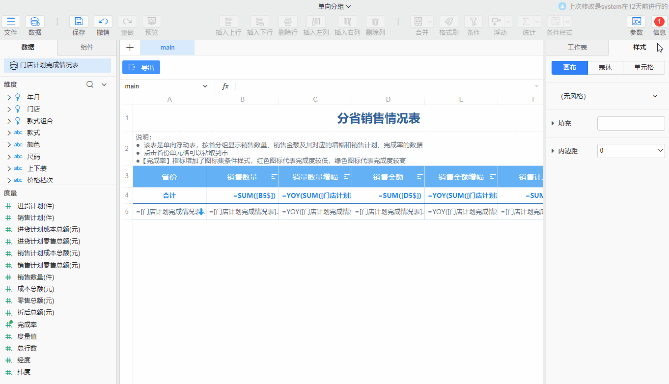This screenshot has width=669, height=384.
Task: Add a new sheet with the + button
Action: pyautogui.click(x=130, y=47)
